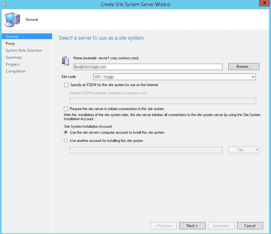Click the 'Select a server to use as a site system' heading
271x234 pixels.
101,38
